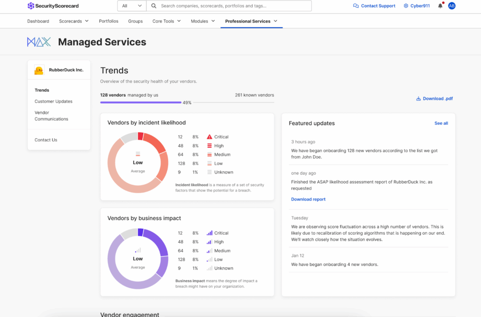Click the MAX Managed Services logo
This screenshot has width=481, height=317.
point(39,42)
